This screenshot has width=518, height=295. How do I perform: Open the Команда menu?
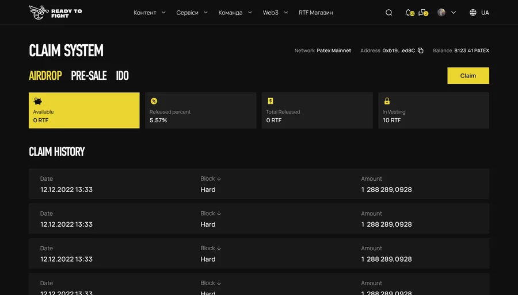pos(230,13)
